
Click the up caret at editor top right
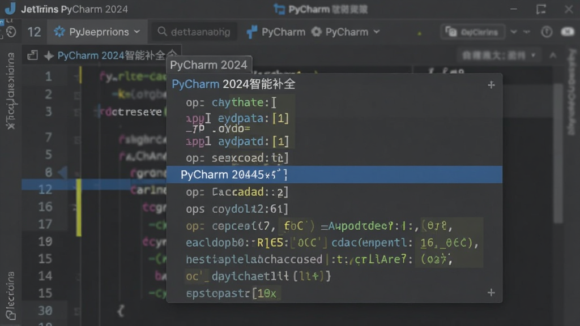coord(553,55)
